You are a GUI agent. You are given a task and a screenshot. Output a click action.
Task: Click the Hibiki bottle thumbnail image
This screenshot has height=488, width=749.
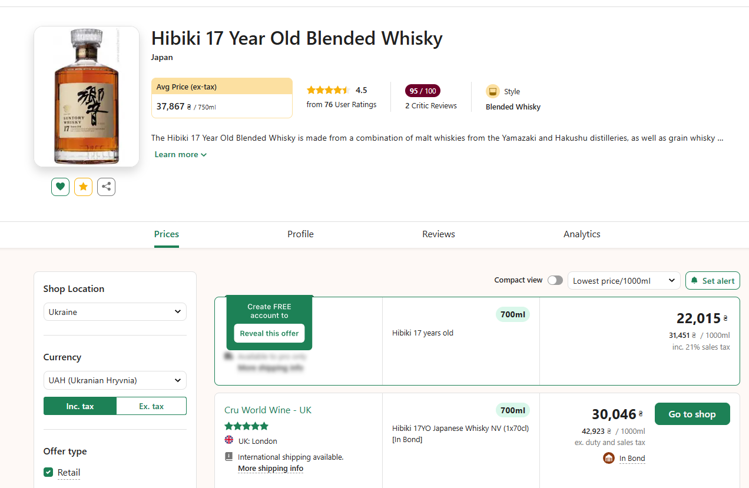(x=87, y=97)
